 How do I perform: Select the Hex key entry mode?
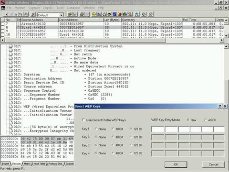[x=188, y=120]
